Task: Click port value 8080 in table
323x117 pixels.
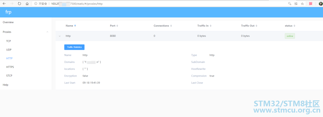Action: coord(113,36)
